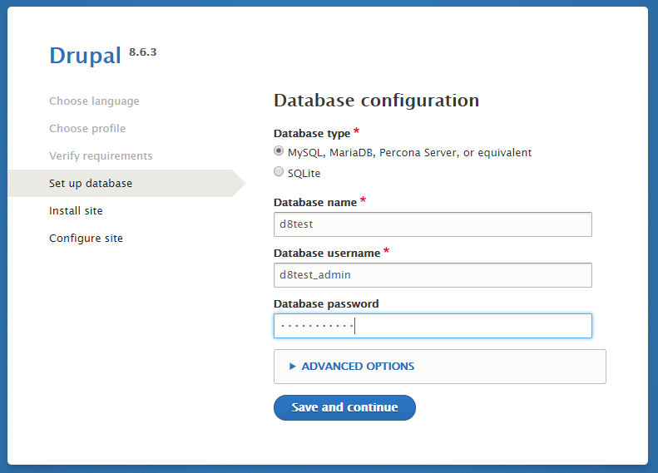Click the Database password field

click(x=433, y=326)
